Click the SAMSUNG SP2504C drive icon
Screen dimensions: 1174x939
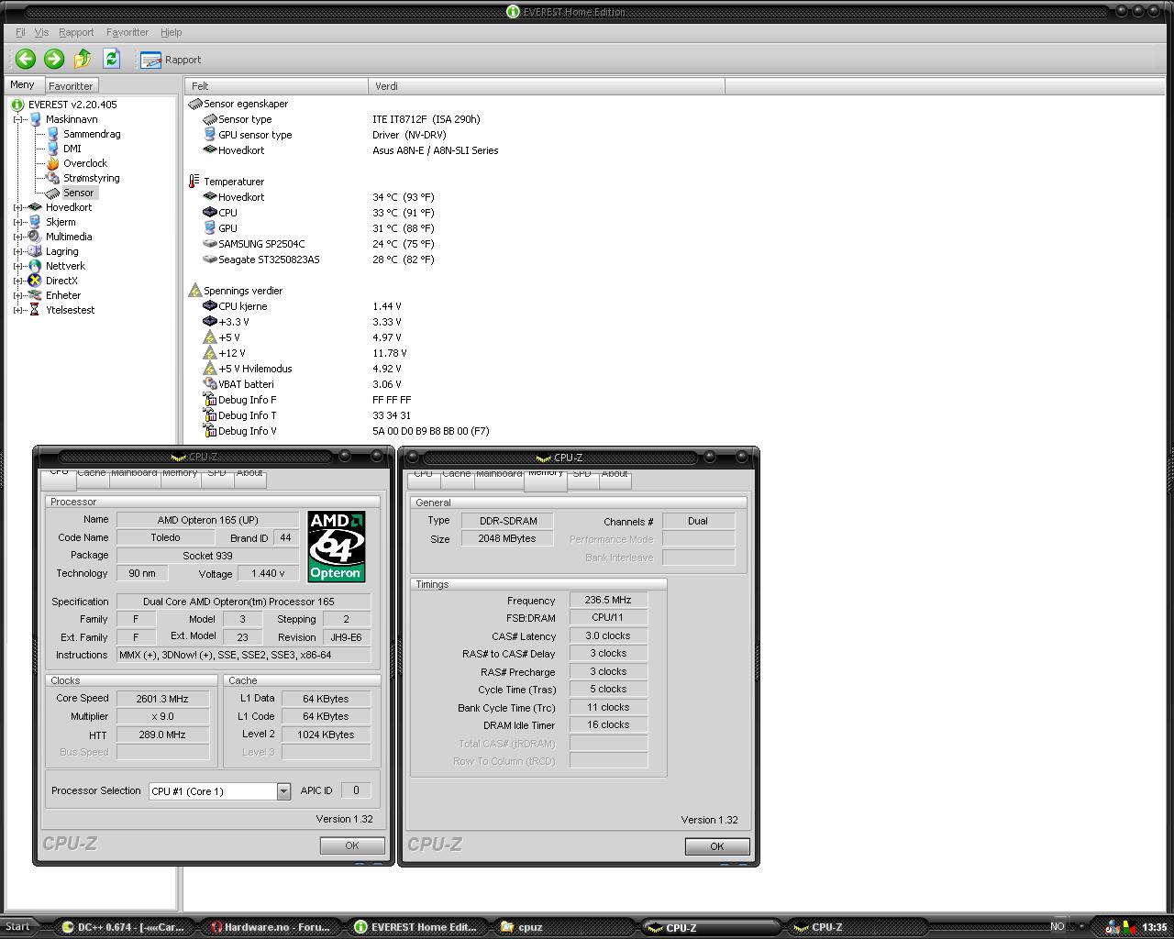(209, 244)
